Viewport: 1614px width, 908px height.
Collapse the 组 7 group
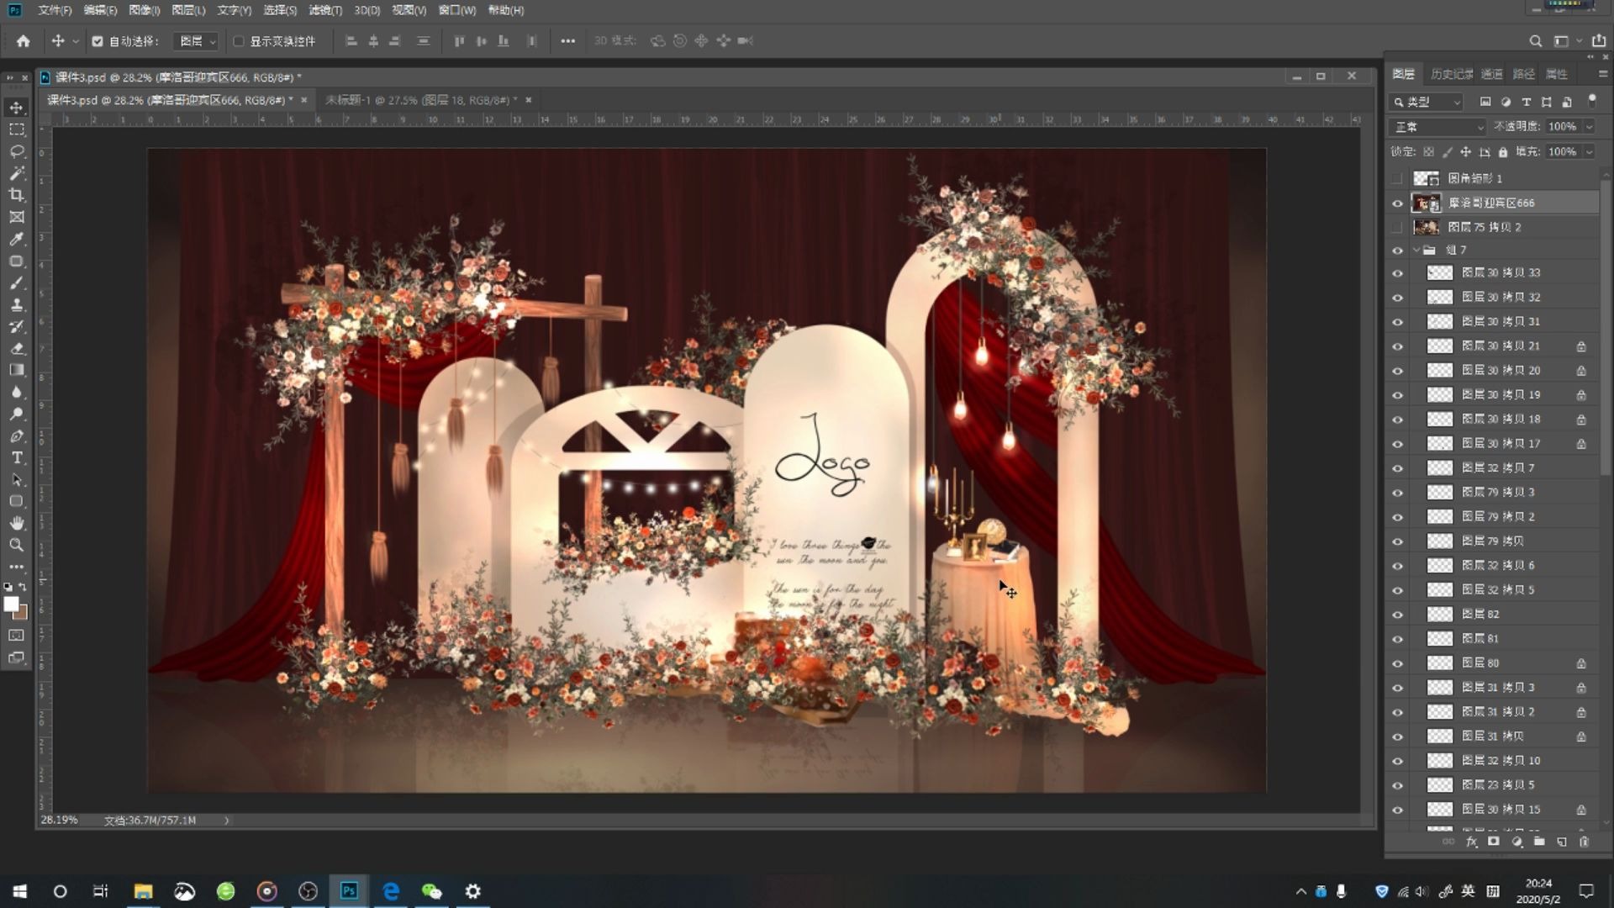pyautogui.click(x=1416, y=250)
